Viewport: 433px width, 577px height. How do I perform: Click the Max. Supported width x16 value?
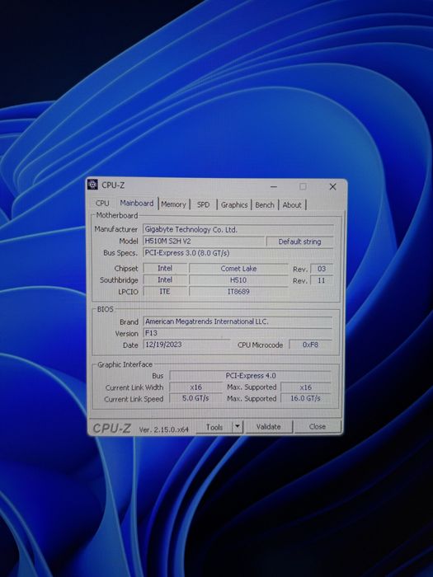pos(306,387)
